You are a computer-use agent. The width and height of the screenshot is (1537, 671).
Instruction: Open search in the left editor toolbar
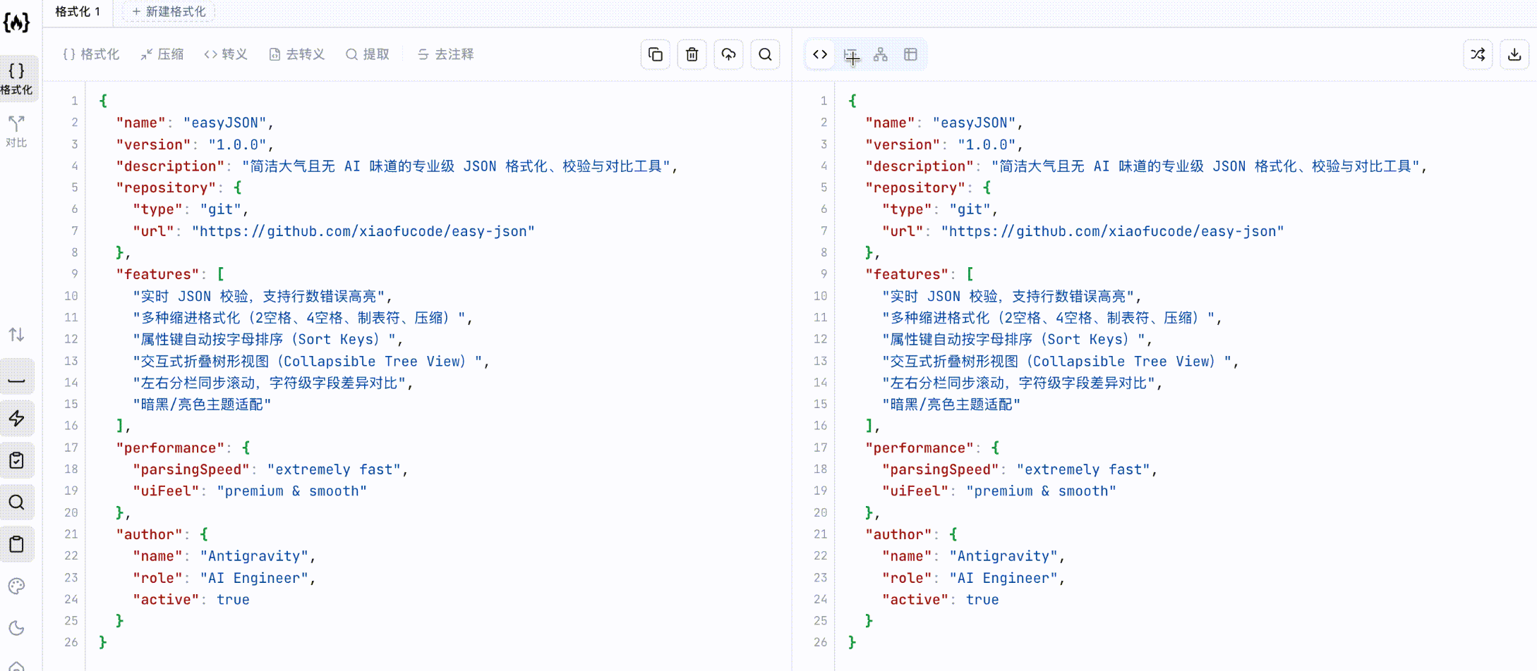pyautogui.click(x=765, y=54)
